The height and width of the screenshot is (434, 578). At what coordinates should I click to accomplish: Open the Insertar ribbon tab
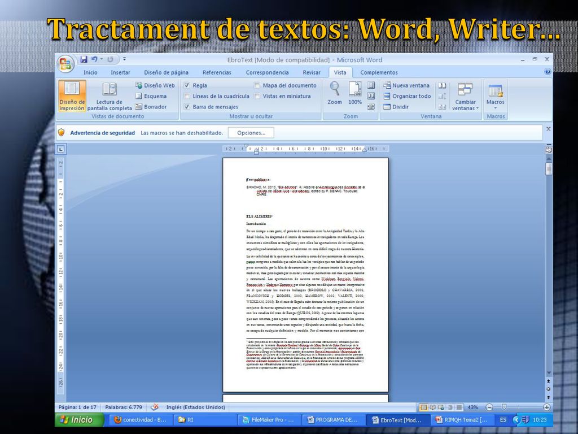(x=120, y=72)
